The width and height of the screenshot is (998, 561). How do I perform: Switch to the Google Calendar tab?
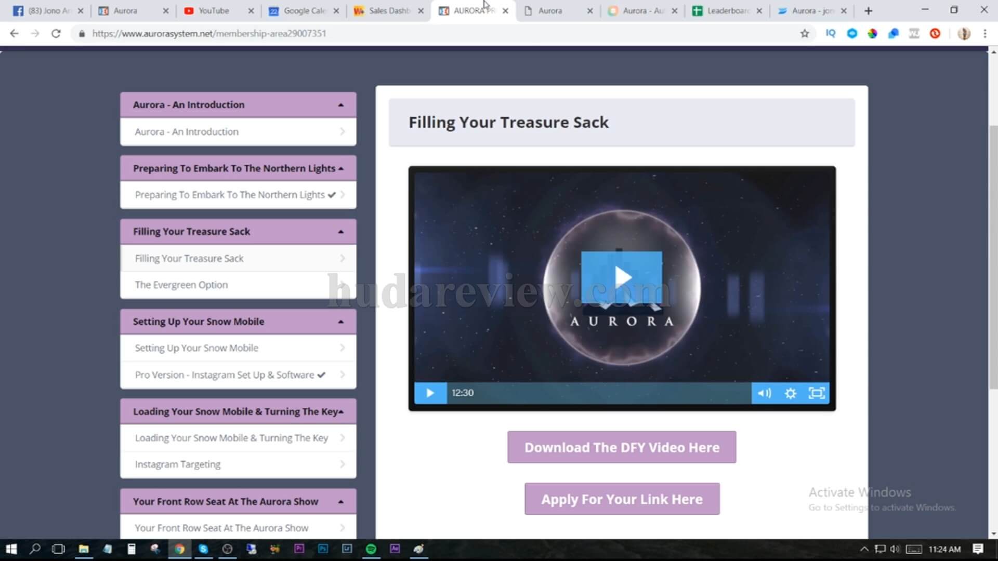304,11
